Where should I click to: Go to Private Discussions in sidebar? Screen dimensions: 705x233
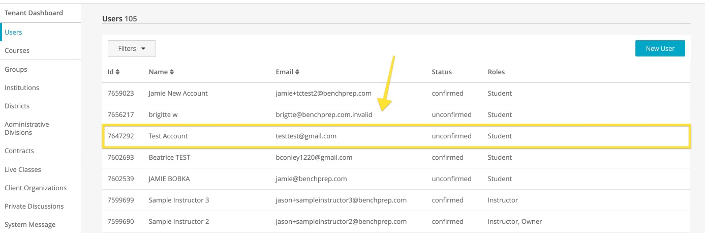[x=34, y=206]
